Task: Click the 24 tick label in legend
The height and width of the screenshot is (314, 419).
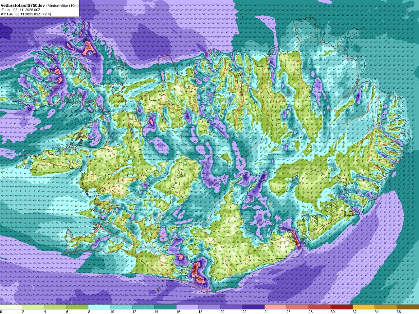Action: pyautogui.click(x=266, y=312)
